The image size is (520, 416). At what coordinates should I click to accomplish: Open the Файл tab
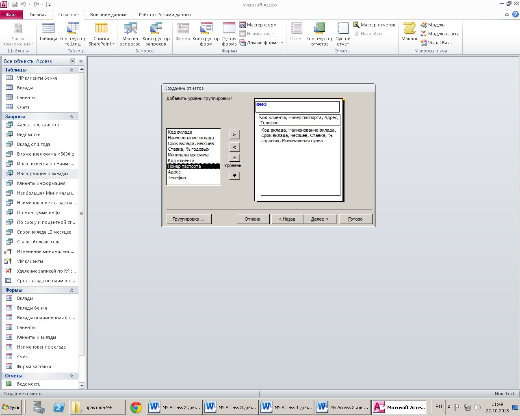click(x=11, y=15)
